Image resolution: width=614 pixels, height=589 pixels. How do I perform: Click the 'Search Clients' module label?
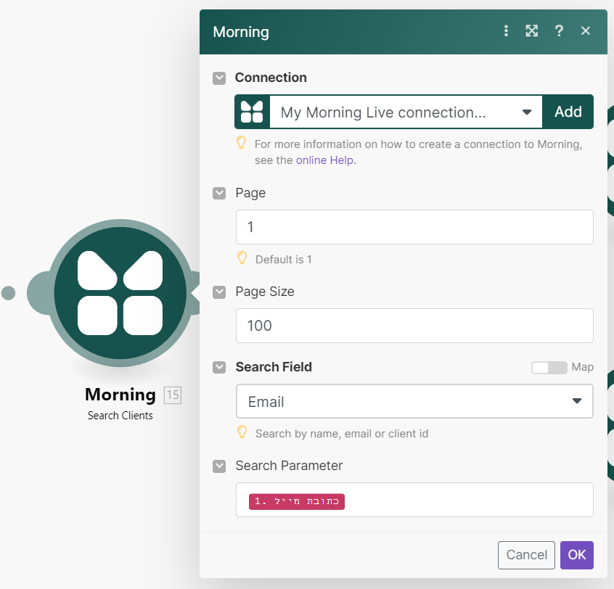tap(120, 416)
